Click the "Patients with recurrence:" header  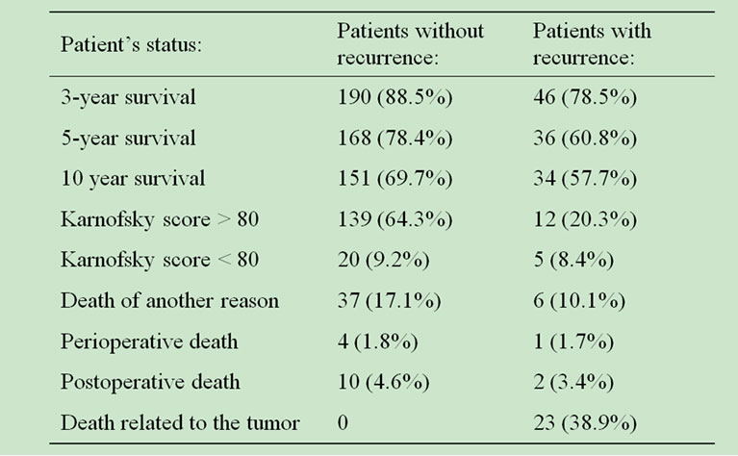click(x=592, y=44)
